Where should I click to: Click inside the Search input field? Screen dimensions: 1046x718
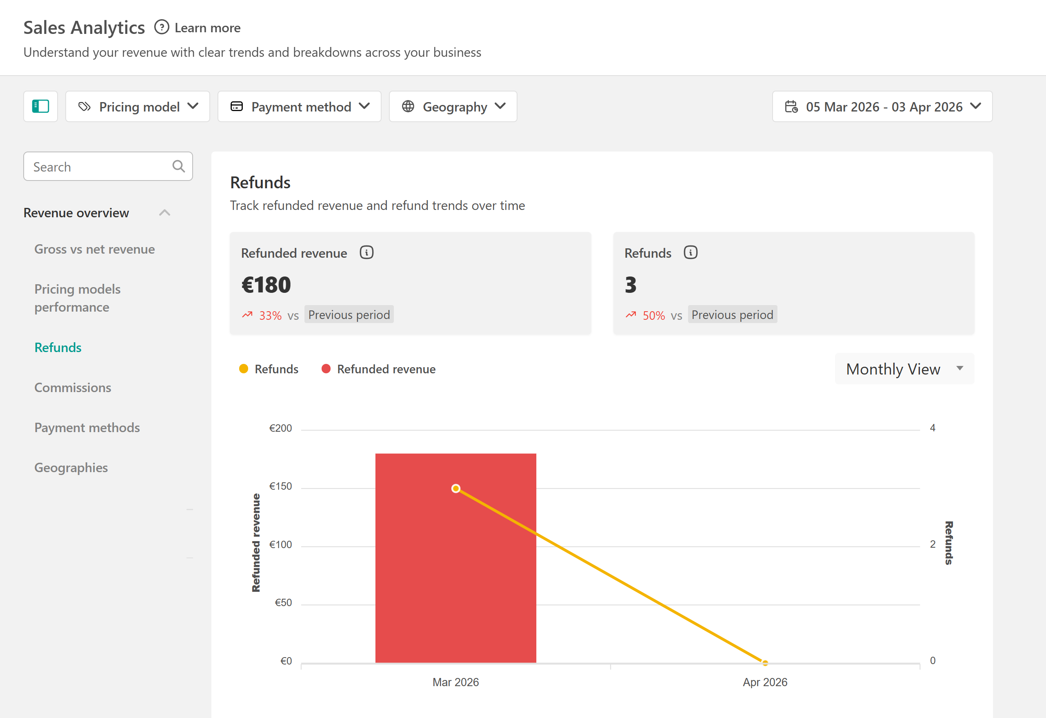[99, 167]
